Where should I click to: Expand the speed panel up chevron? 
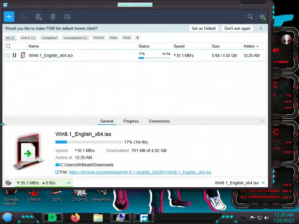69,183
